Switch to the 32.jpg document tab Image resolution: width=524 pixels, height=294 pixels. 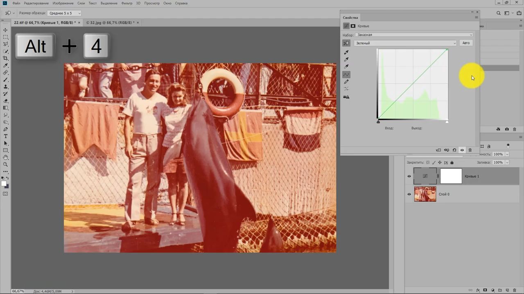click(x=110, y=22)
